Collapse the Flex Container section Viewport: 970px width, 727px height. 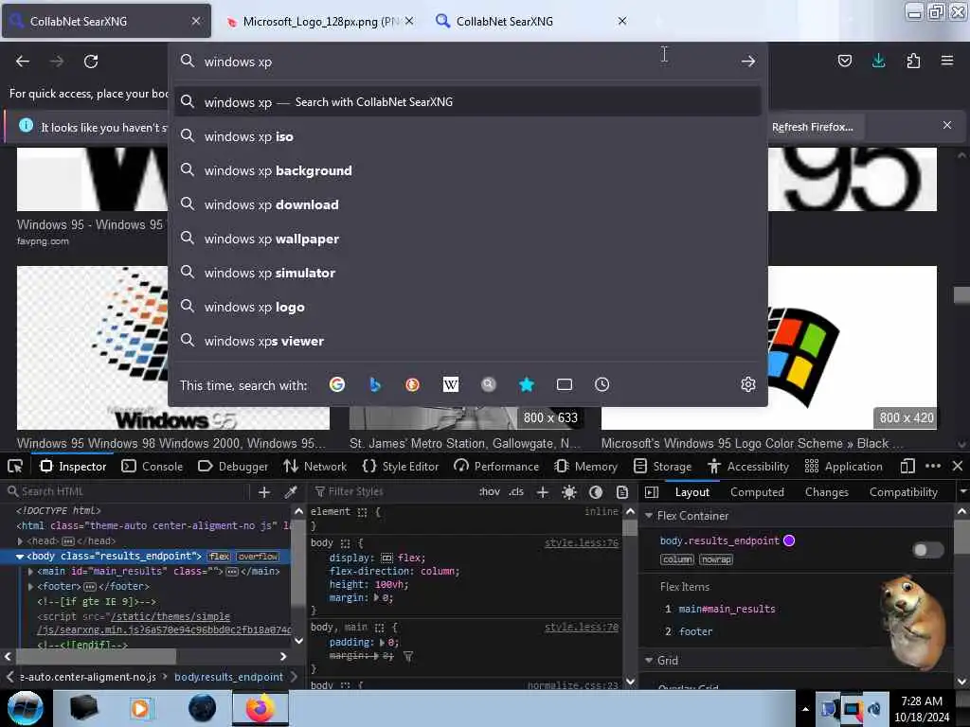tap(649, 515)
